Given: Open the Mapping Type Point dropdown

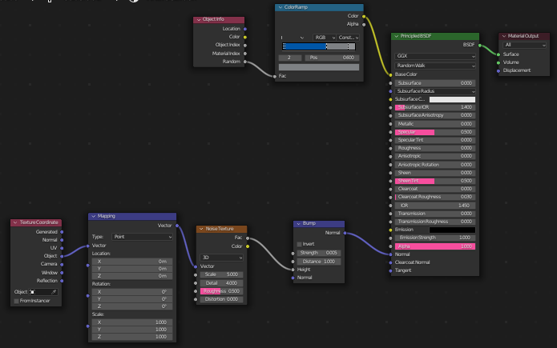Looking at the screenshot, I should [142, 237].
